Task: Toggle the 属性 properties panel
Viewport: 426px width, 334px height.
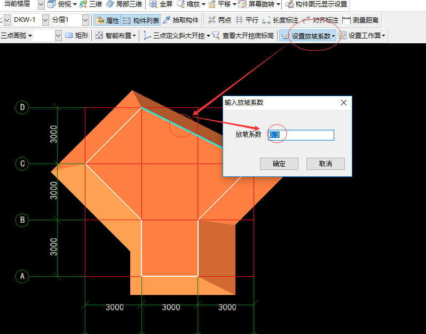Action: 107,20
